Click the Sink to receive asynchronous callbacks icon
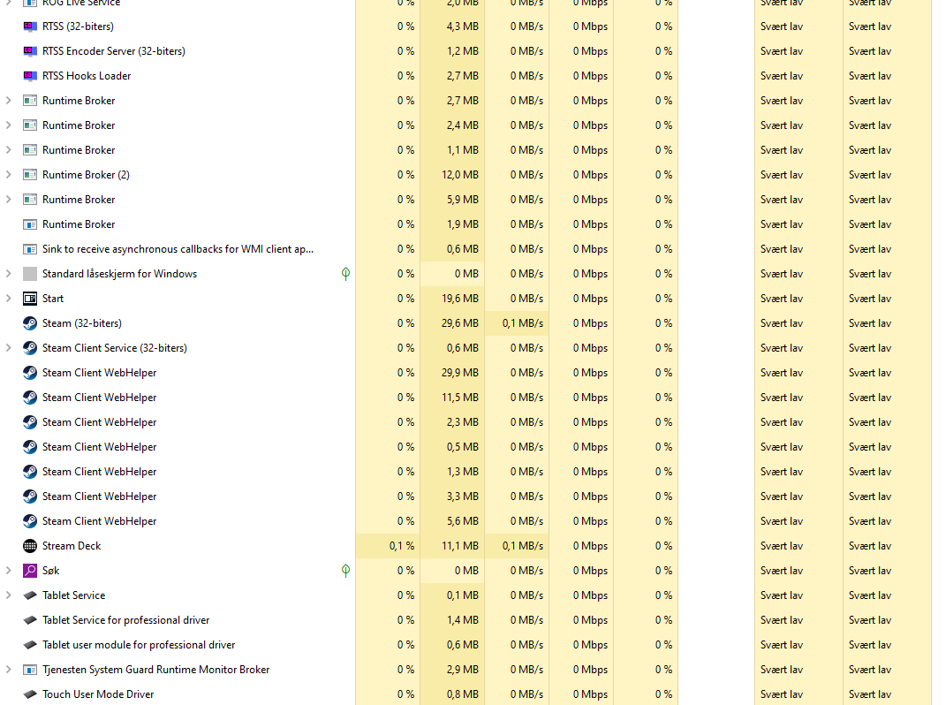 tap(29, 249)
